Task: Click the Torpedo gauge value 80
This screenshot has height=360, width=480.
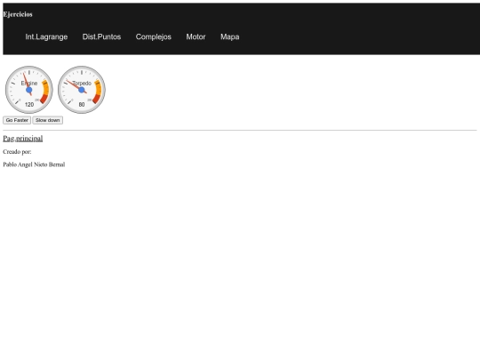Action: point(82,105)
